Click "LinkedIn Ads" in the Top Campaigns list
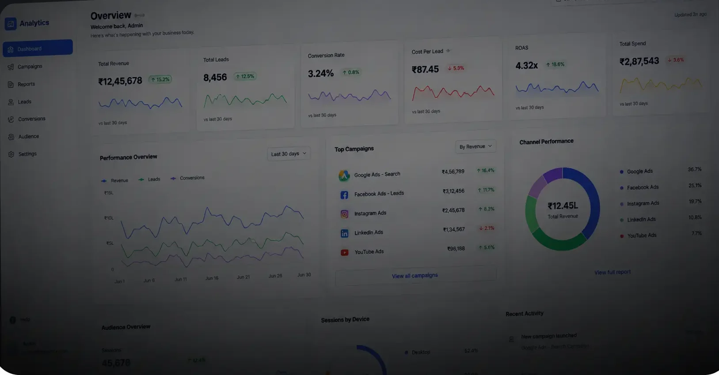 tap(369, 232)
